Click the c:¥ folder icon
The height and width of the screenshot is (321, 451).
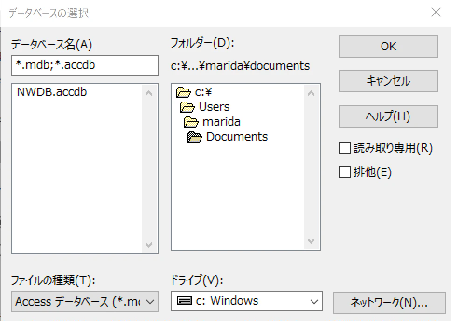pos(183,92)
